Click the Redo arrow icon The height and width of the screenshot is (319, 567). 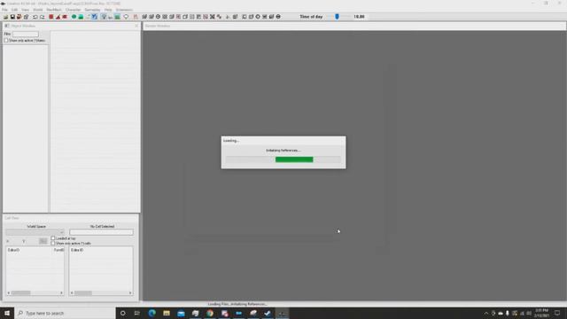coord(43,17)
